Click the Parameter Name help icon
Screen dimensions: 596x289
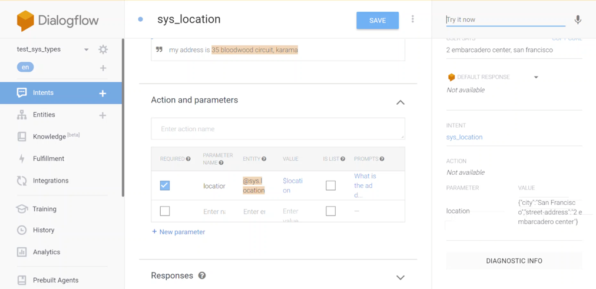(x=221, y=162)
